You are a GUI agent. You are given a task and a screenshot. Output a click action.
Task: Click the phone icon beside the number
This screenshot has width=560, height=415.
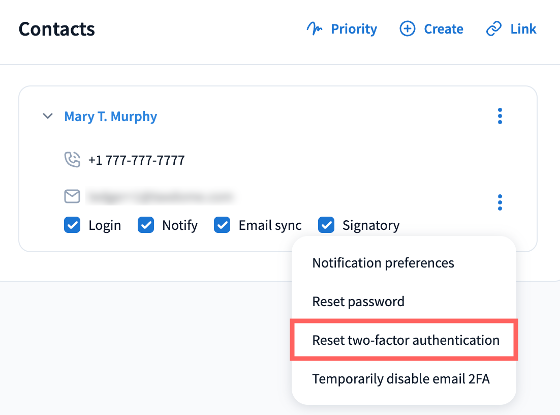pos(72,160)
